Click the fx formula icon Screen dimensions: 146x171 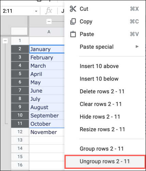click(49, 11)
